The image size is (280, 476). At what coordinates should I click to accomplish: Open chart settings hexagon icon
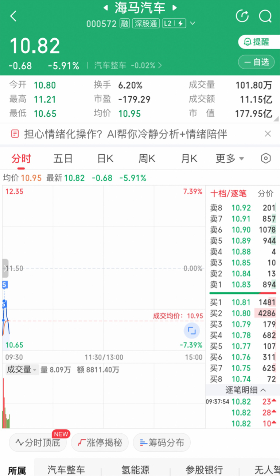click(x=266, y=158)
